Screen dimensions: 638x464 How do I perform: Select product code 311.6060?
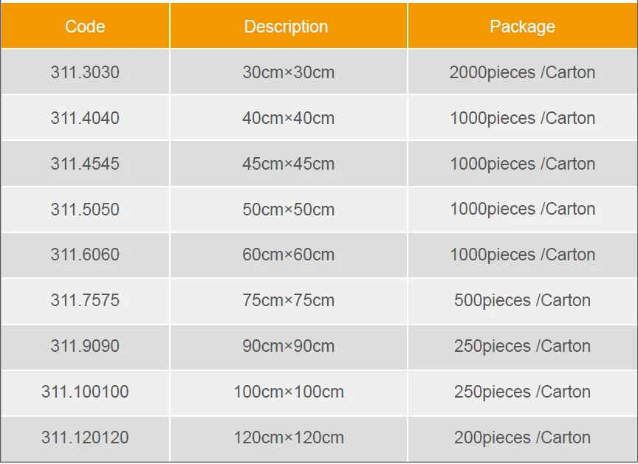pos(85,254)
